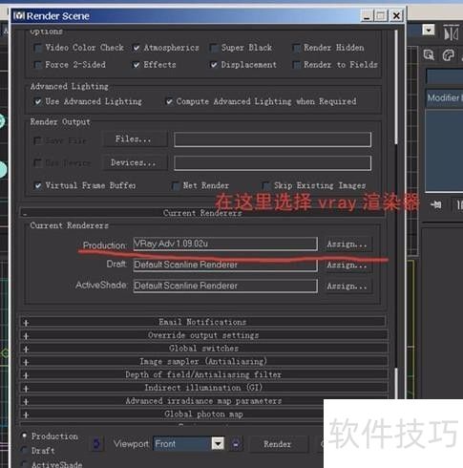
Task: Click the VRay Adv production renderer field
Action: [225, 244]
